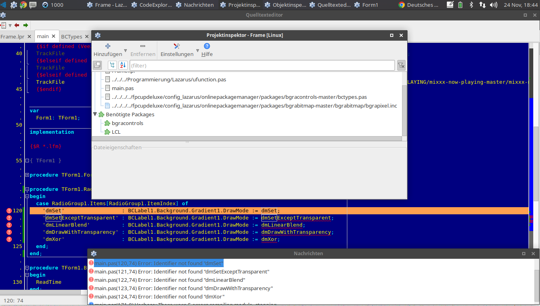The width and height of the screenshot is (540, 306).
Task: Open the Hinzufügen dropdown arrow
Action: [x=126, y=50]
